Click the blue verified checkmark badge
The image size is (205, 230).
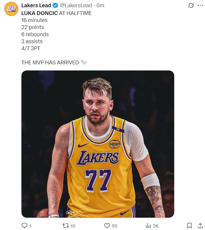tap(55, 5)
